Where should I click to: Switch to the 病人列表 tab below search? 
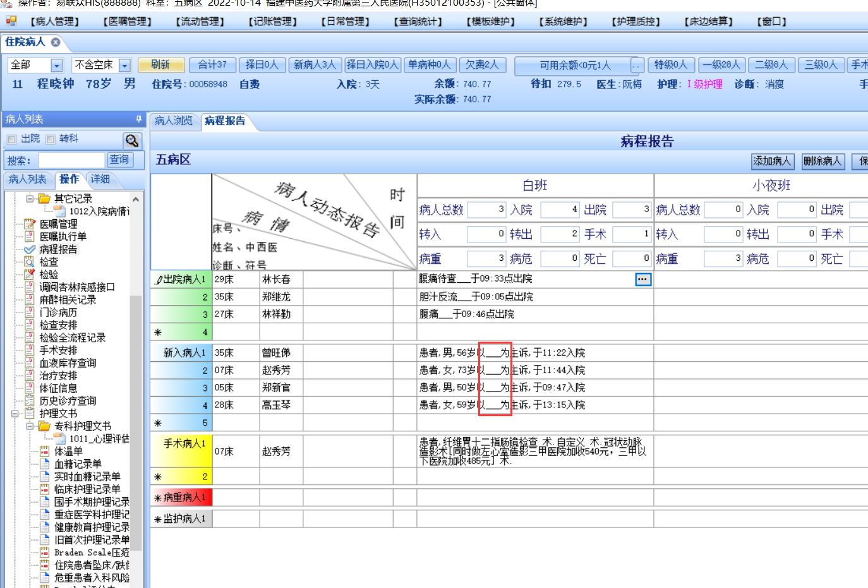[28, 179]
